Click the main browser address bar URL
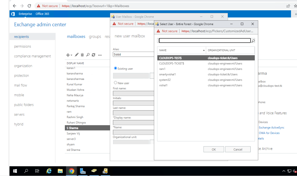The width and height of the screenshot is (297, 176). (x=95, y=6)
